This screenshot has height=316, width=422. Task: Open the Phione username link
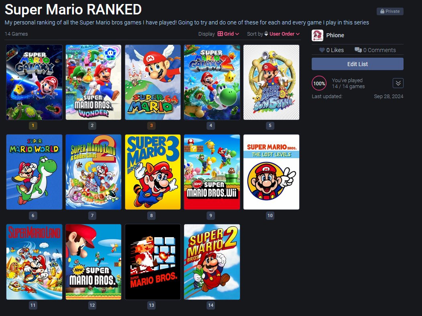(x=335, y=36)
